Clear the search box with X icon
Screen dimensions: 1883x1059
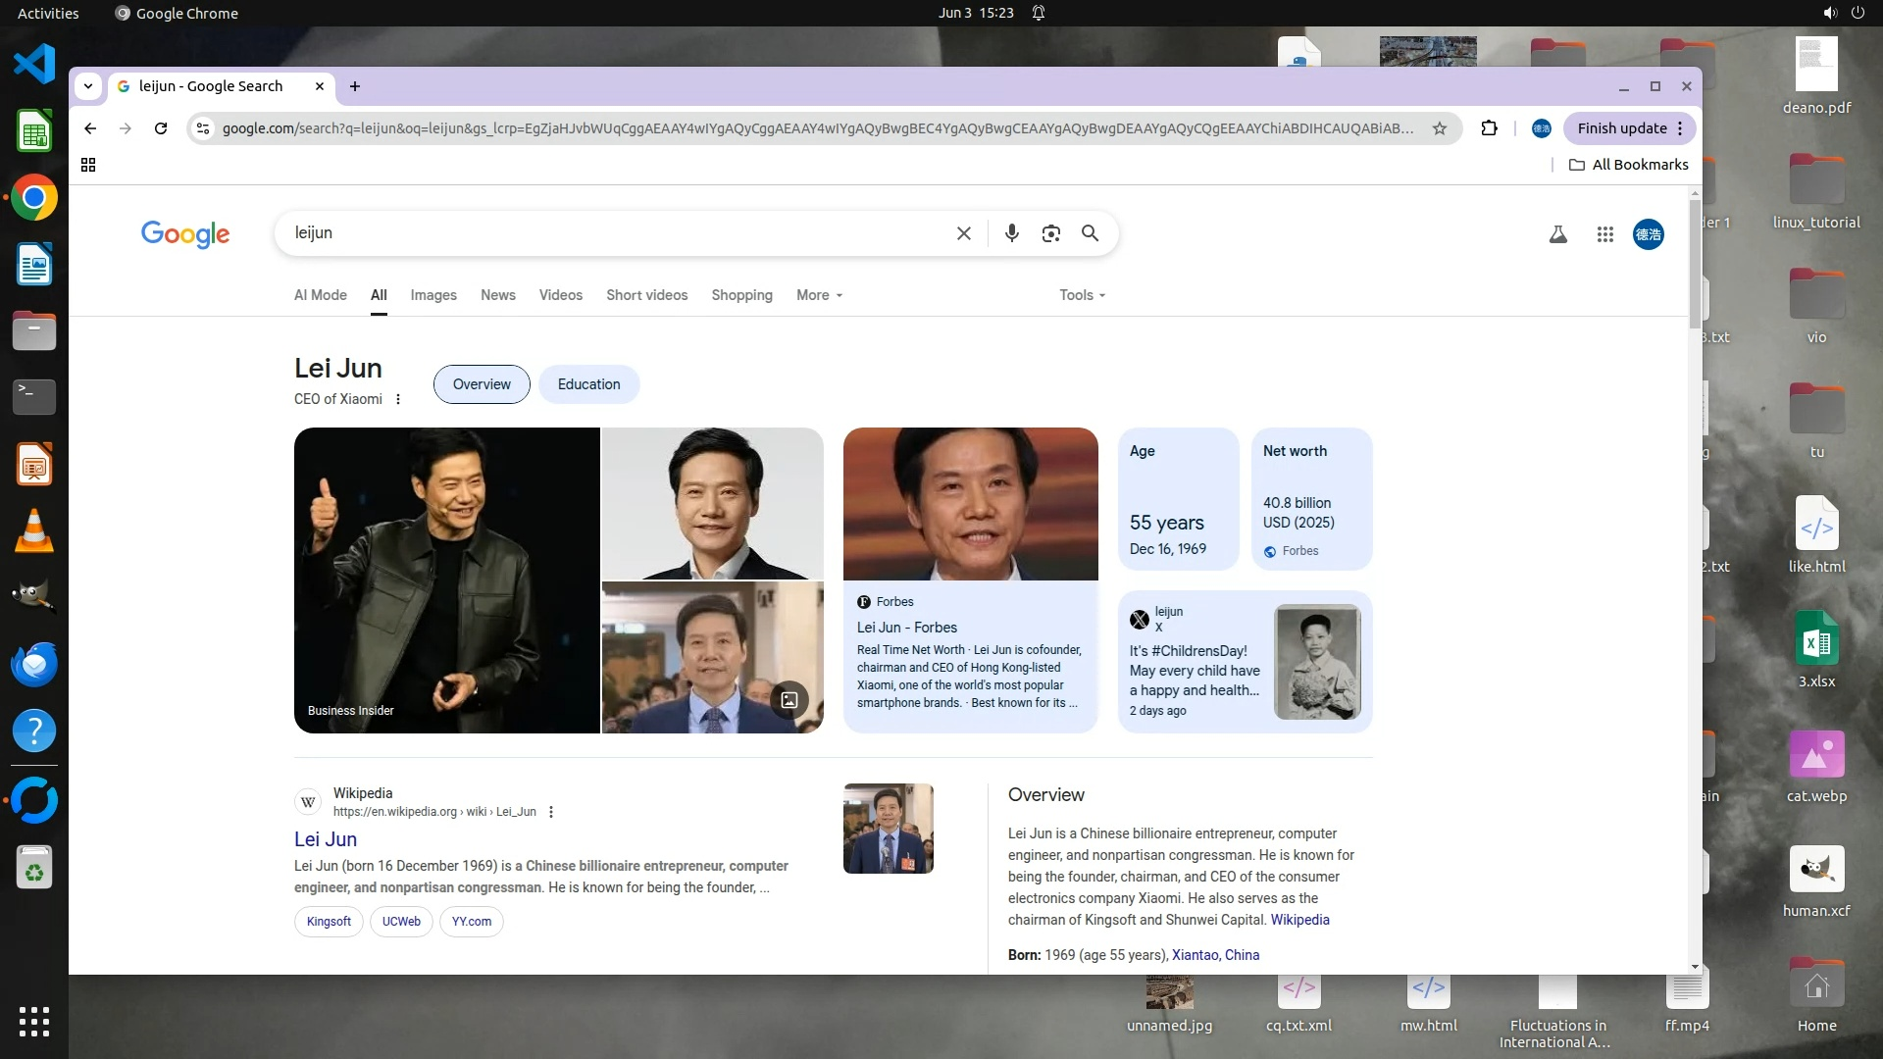(x=963, y=233)
